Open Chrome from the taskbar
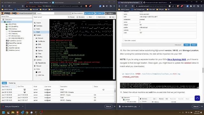This screenshot has height=115, width=204. pos(27,112)
